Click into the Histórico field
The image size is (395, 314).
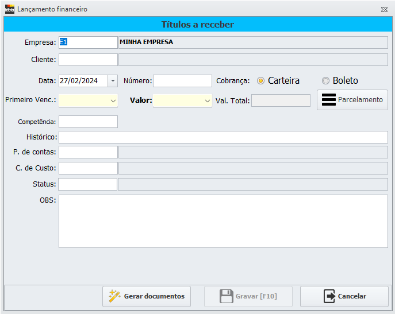223,137
